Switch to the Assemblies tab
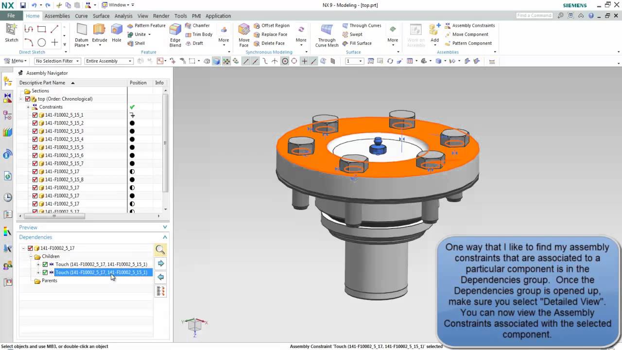The image size is (622, 350). click(57, 16)
